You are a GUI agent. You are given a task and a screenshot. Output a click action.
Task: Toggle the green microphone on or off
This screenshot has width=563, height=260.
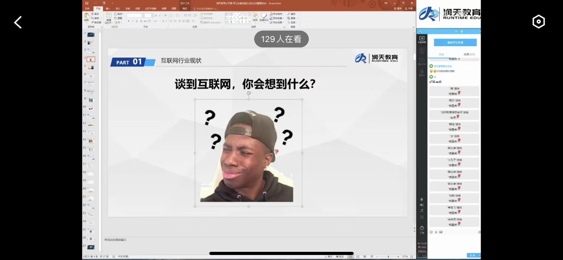point(422,199)
